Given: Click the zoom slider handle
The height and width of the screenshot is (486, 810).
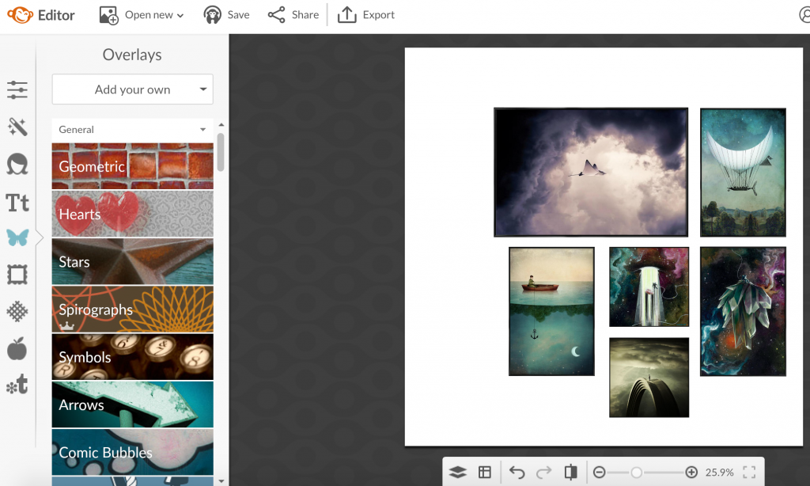Looking at the screenshot, I should 637,472.
